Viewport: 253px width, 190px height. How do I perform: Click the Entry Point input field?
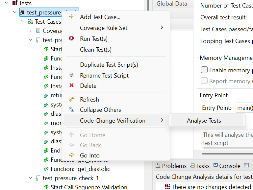[244, 108]
